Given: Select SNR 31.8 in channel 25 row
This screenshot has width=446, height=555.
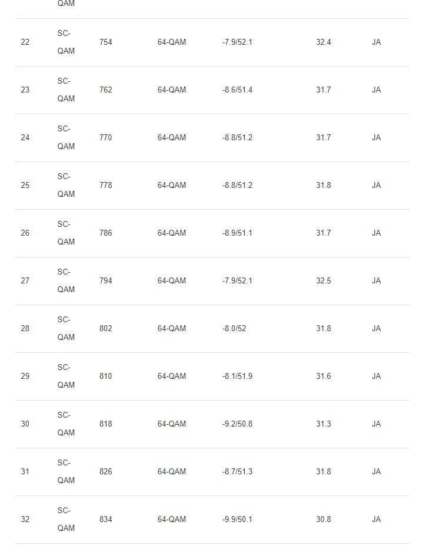Looking at the screenshot, I should pos(324,186).
